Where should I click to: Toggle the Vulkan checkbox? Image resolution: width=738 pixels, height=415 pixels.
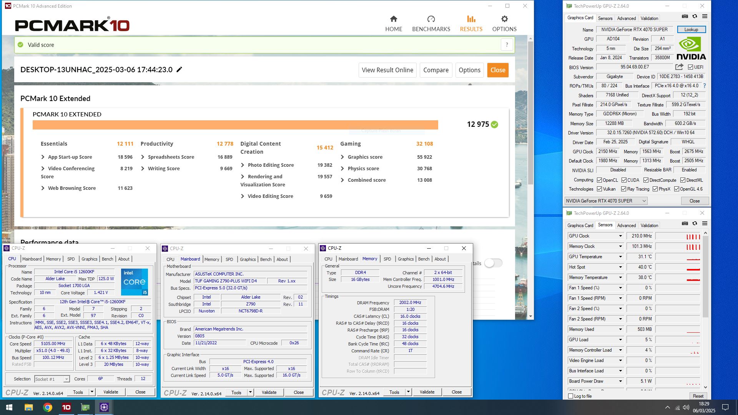(599, 189)
